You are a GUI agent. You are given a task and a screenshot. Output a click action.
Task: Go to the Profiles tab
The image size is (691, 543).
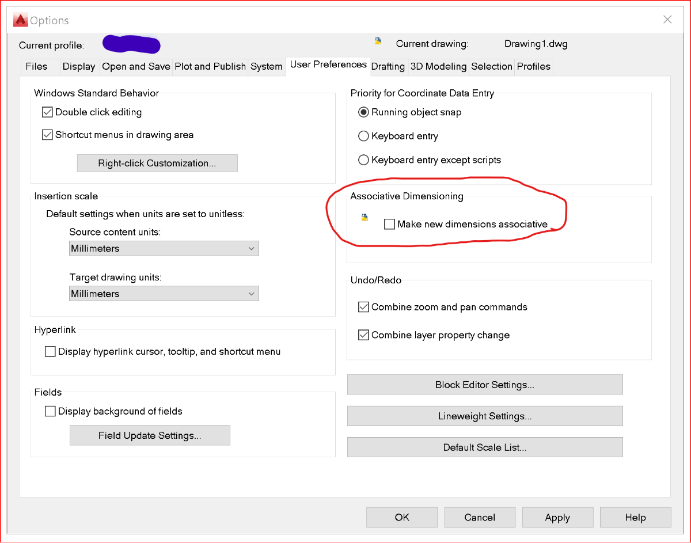[533, 66]
